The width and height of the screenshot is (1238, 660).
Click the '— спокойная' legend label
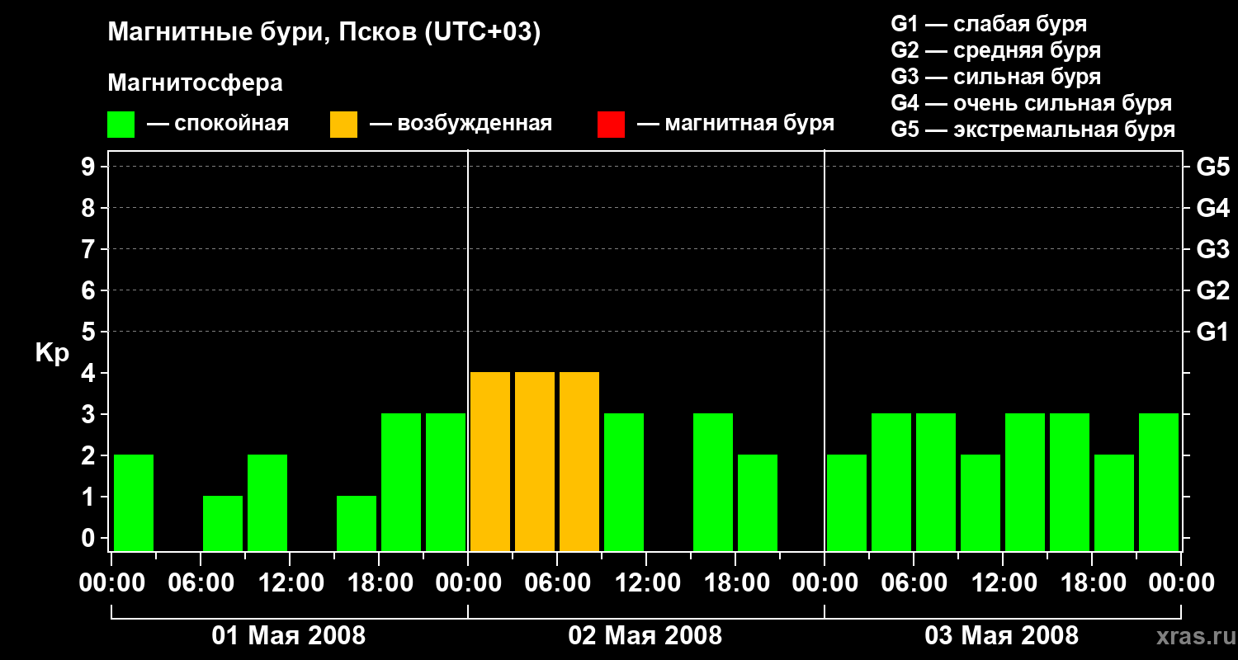[218, 124]
